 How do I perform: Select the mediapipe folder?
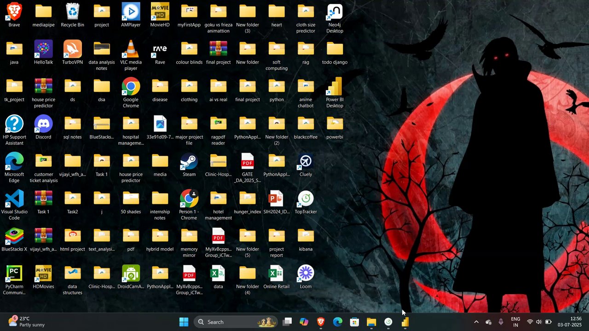(x=43, y=15)
